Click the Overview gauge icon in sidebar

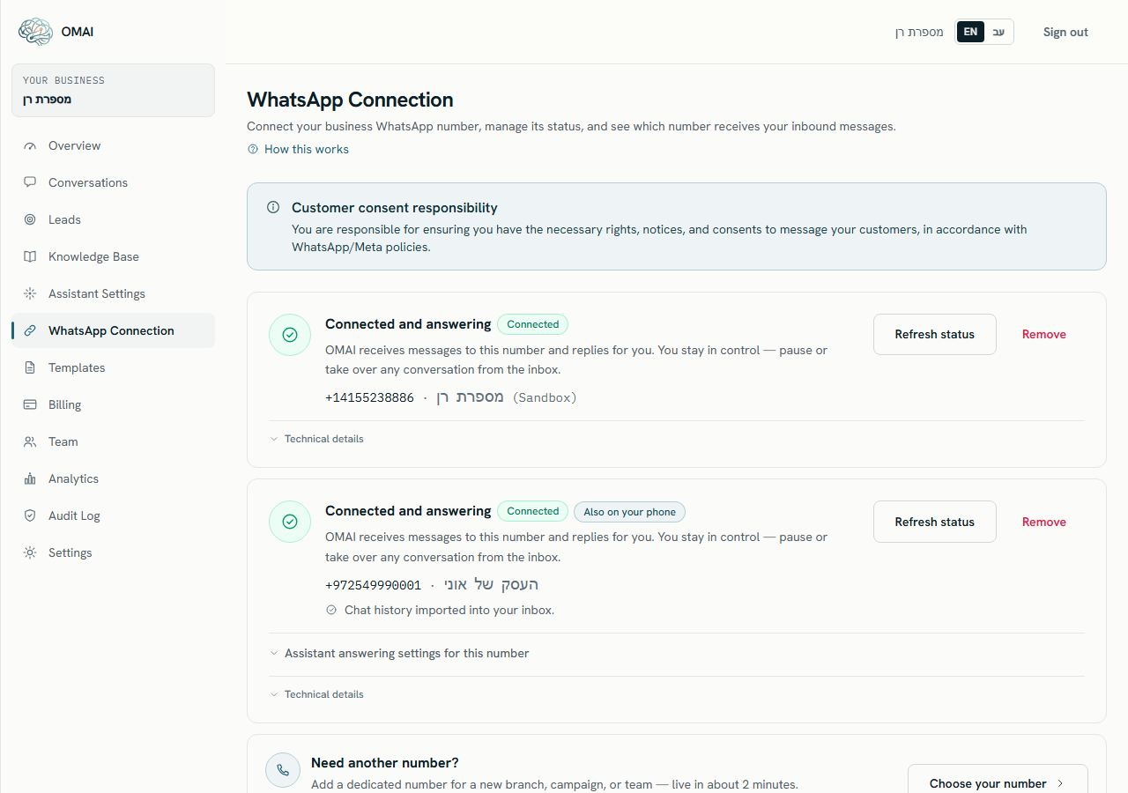point(30,146)
